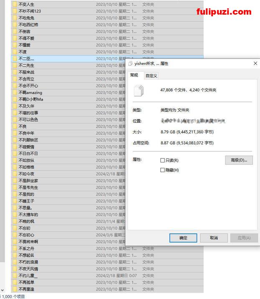Click the folder icon for 不睡王子
The height and width of the screenshot is (299, 260).
pos(15,201)
